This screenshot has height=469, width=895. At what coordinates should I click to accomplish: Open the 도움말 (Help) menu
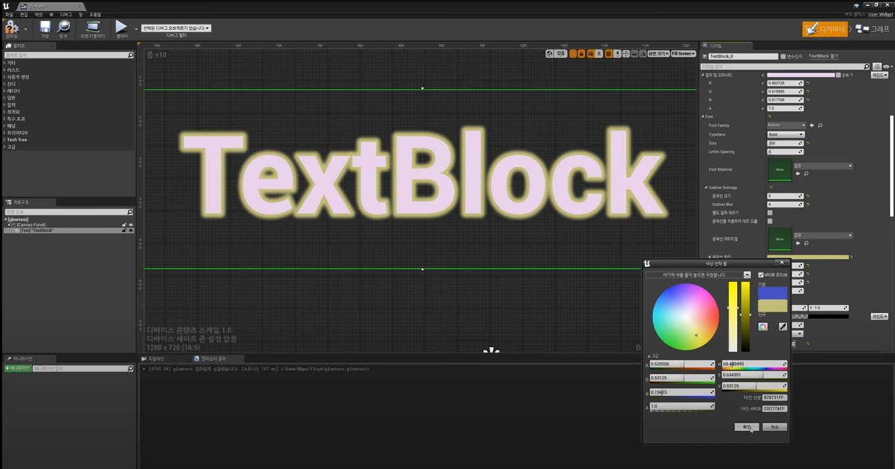coord(95,14)
